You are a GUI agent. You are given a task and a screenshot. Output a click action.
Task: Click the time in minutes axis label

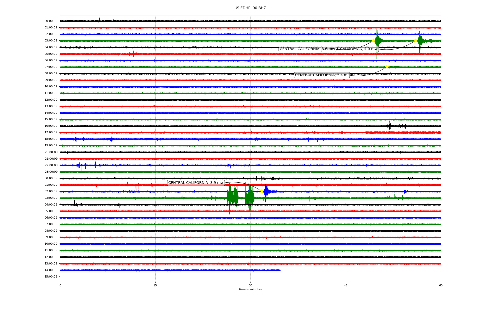click(x=250, y=289)
